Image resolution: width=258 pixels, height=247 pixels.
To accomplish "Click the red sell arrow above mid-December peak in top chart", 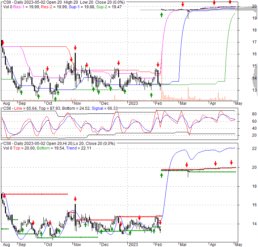I will click(x=118, y=63).
